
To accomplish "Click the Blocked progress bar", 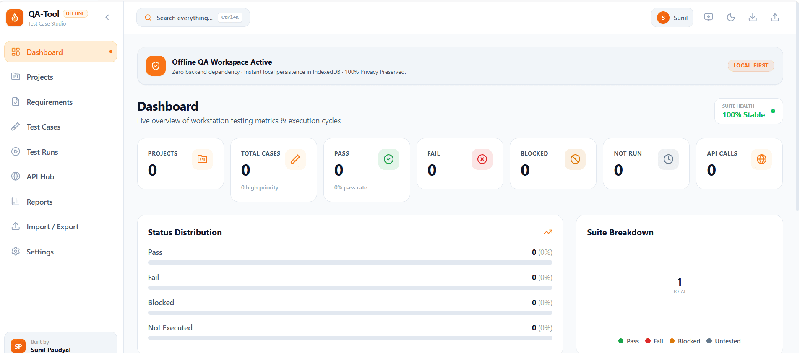I will tap(350, 313).
